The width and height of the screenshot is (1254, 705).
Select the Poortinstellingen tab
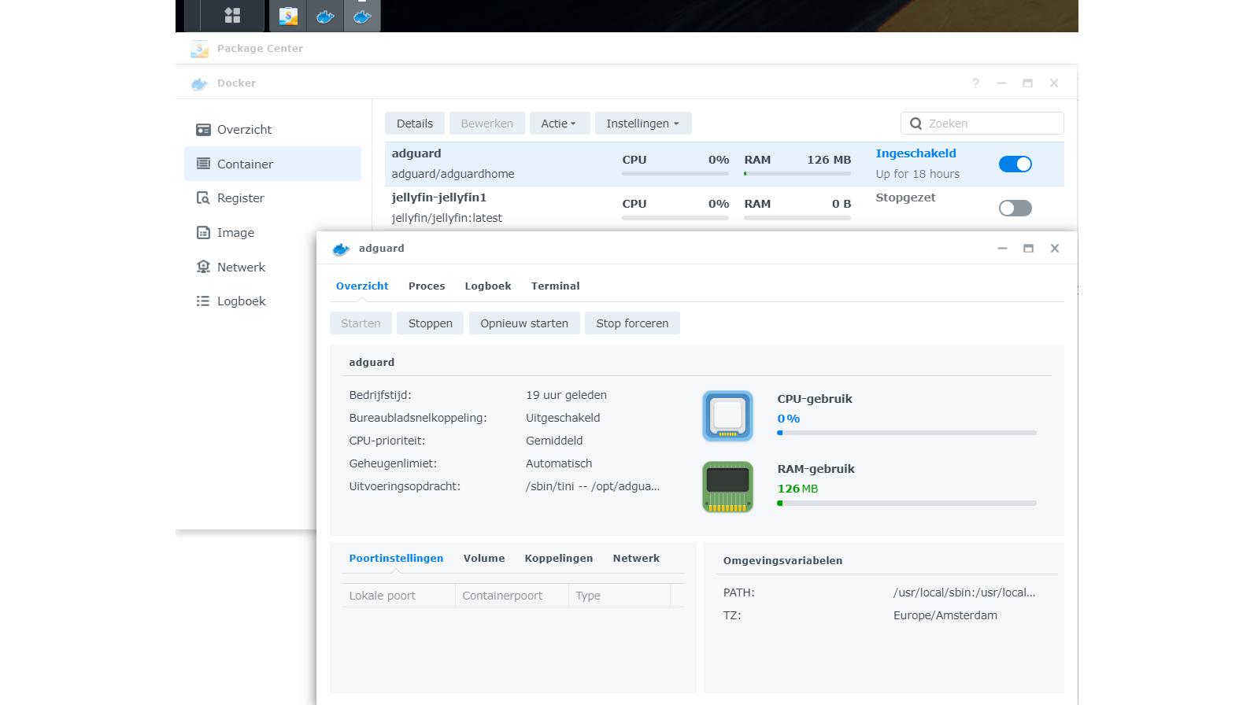point(396,559)
